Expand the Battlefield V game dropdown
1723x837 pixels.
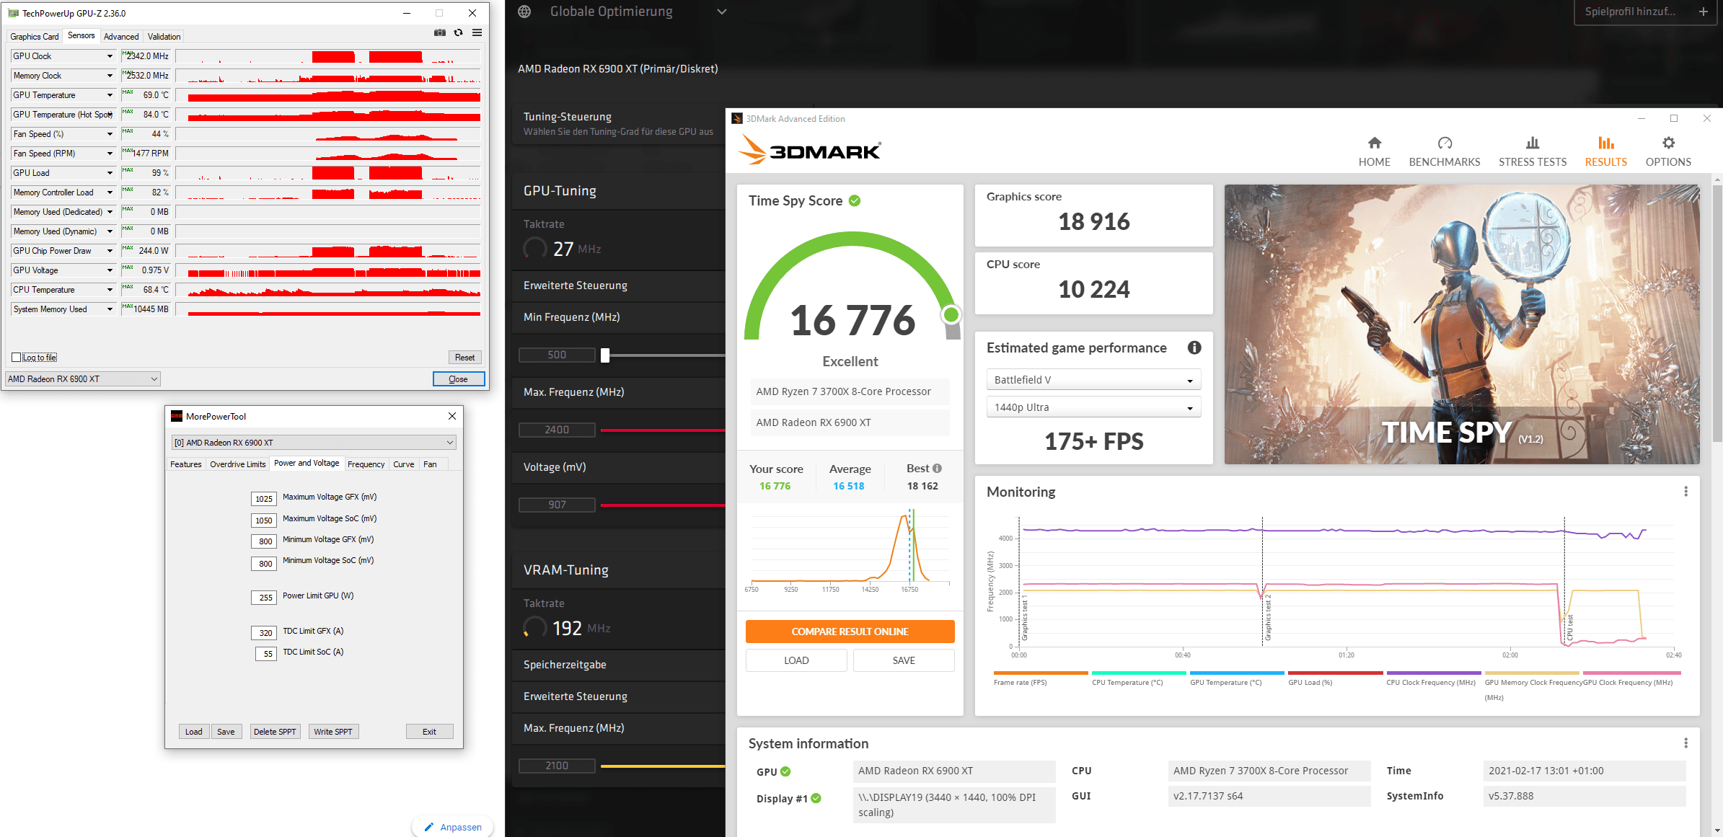(1093, 380)
